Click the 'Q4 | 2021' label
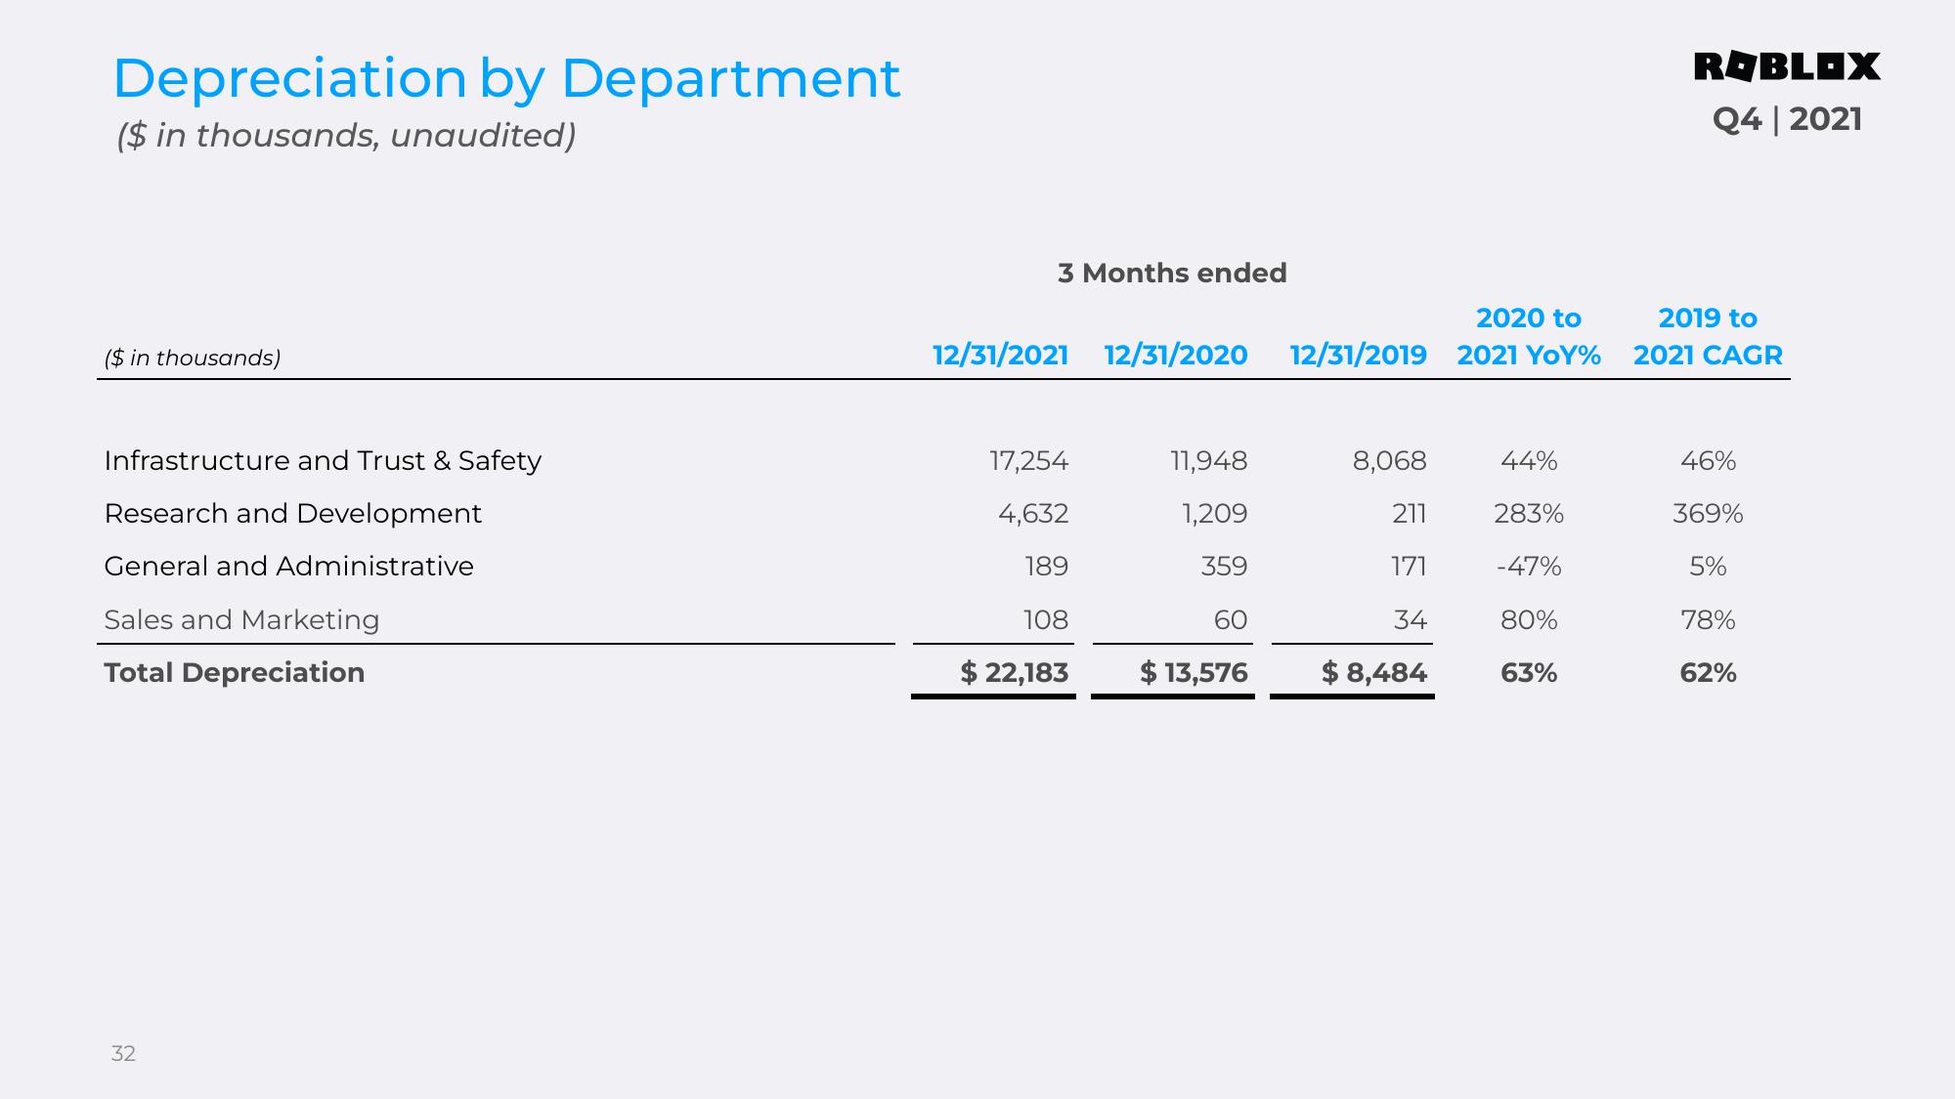Screen dimensions: 1955x1099 pos(1787,119)
